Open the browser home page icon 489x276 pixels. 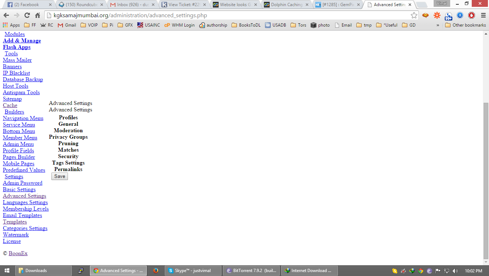click(x=37, y=15)
